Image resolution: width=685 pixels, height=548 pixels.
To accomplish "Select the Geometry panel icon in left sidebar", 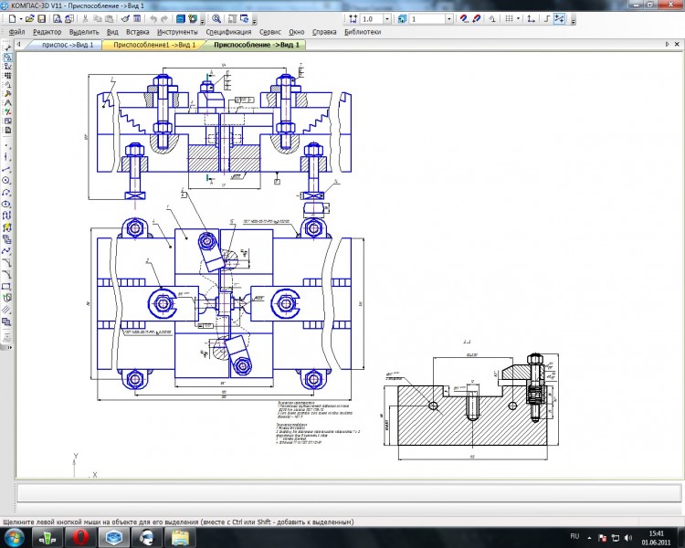I will click(7, 58).
